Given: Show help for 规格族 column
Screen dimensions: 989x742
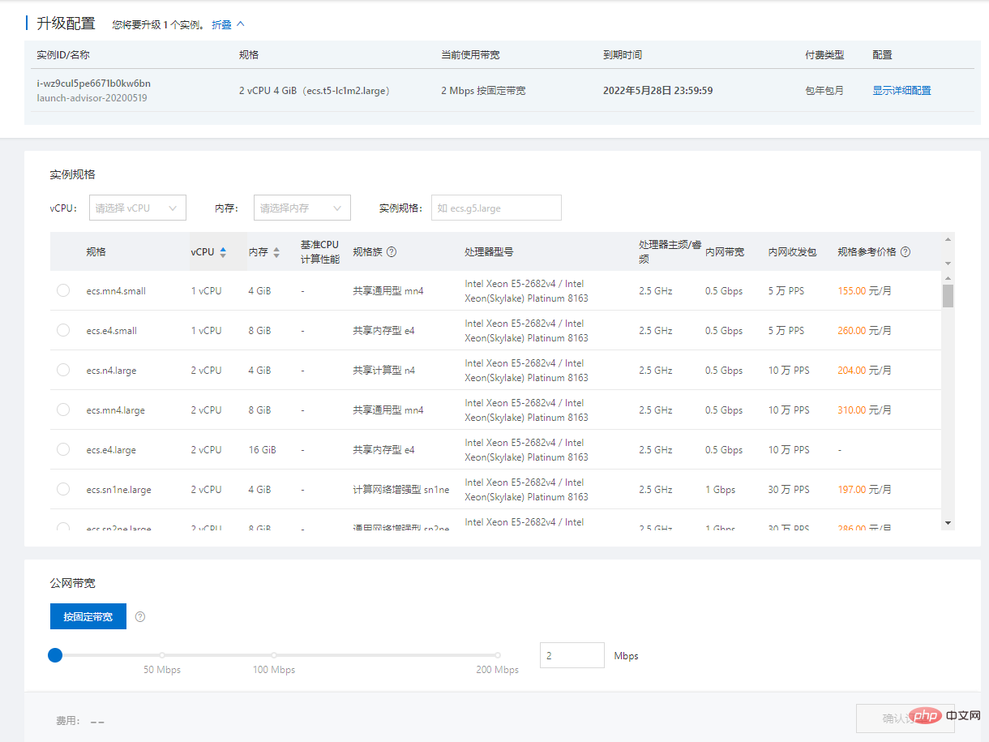Looking at the screenshot, I should coord(392,252).
